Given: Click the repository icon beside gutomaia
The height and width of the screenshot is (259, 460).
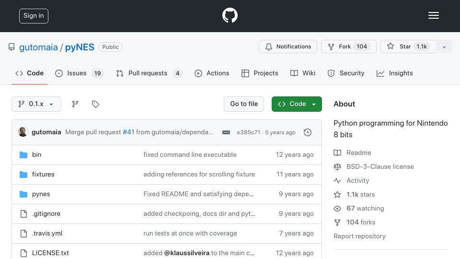Looking at the screenshot, I should (x=11, y=47).
